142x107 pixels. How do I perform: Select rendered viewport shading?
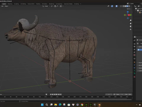pyautogui.click(x=129, y=6)
